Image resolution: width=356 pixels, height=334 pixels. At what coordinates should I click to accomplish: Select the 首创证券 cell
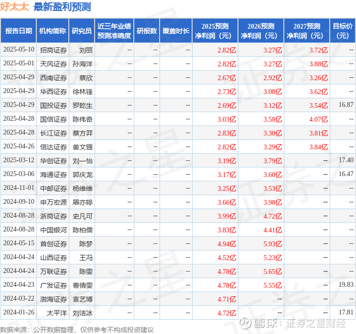click(54, 244)
